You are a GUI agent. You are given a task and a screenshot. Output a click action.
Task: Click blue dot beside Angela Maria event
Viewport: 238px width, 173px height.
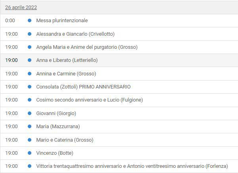pyautogui.click(x=30, y=47)
